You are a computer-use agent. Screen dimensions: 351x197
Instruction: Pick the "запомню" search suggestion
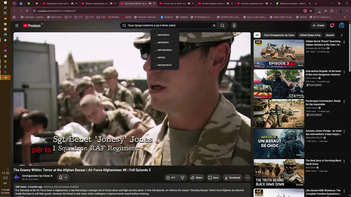click(x=165, y=35)
